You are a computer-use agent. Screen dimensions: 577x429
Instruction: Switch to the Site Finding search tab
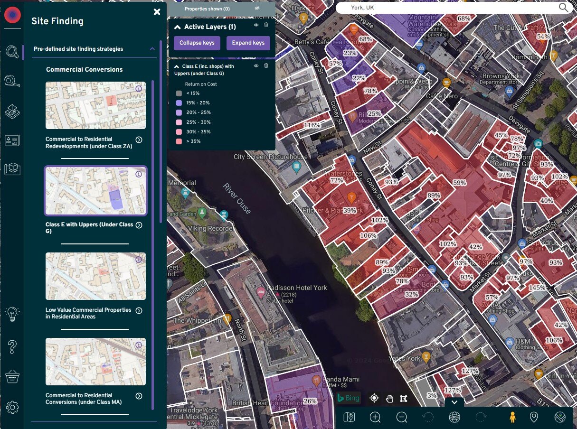click(13, 52)
